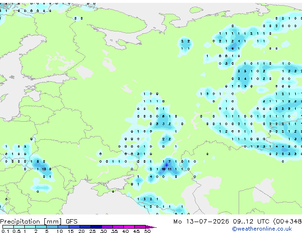Choose the 20–25 mm legend color swatch
The image size is (302, 233).
tap(85, 227)
